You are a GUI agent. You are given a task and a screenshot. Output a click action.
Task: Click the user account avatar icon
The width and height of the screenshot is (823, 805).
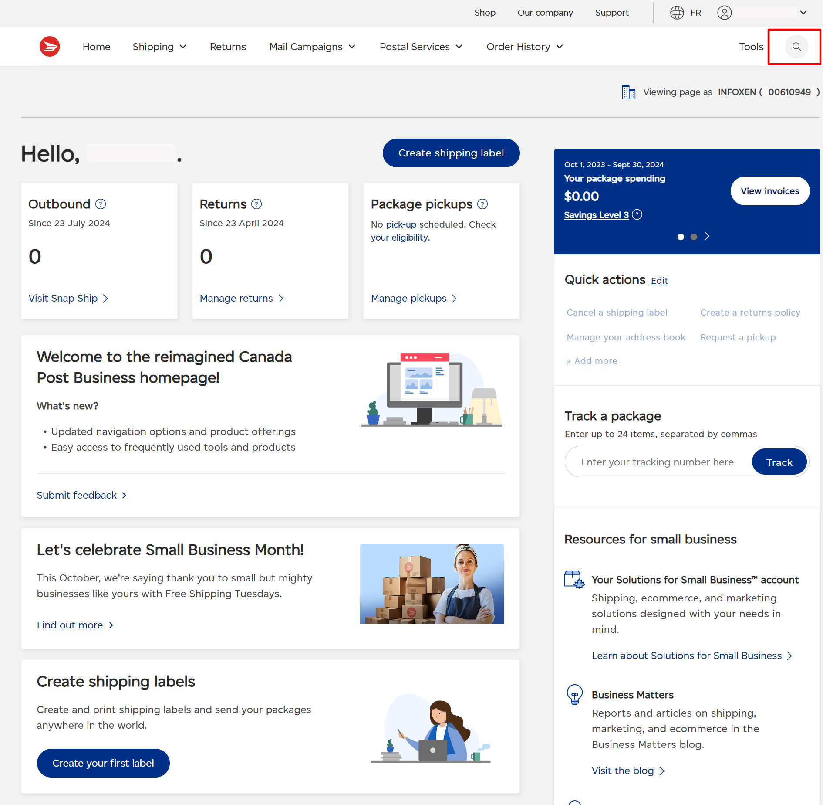pyautogui.click(x=724, y=13)
